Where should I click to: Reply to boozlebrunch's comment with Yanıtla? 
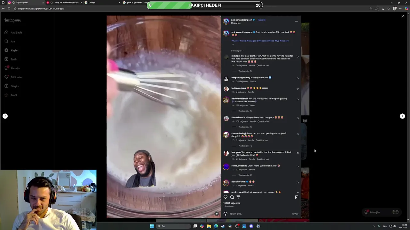click(x=250, y=186)
